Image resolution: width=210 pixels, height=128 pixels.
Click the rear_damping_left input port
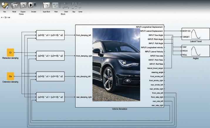[83, 76]
